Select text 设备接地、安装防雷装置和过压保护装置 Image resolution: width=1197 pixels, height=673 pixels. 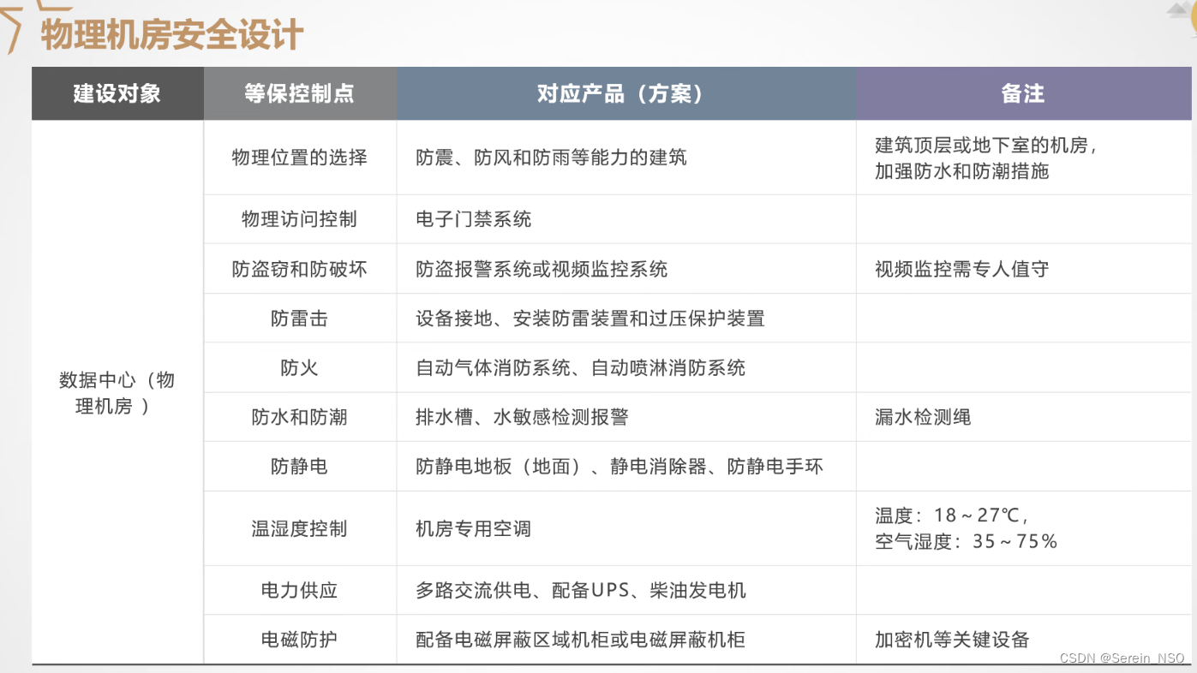590,319
